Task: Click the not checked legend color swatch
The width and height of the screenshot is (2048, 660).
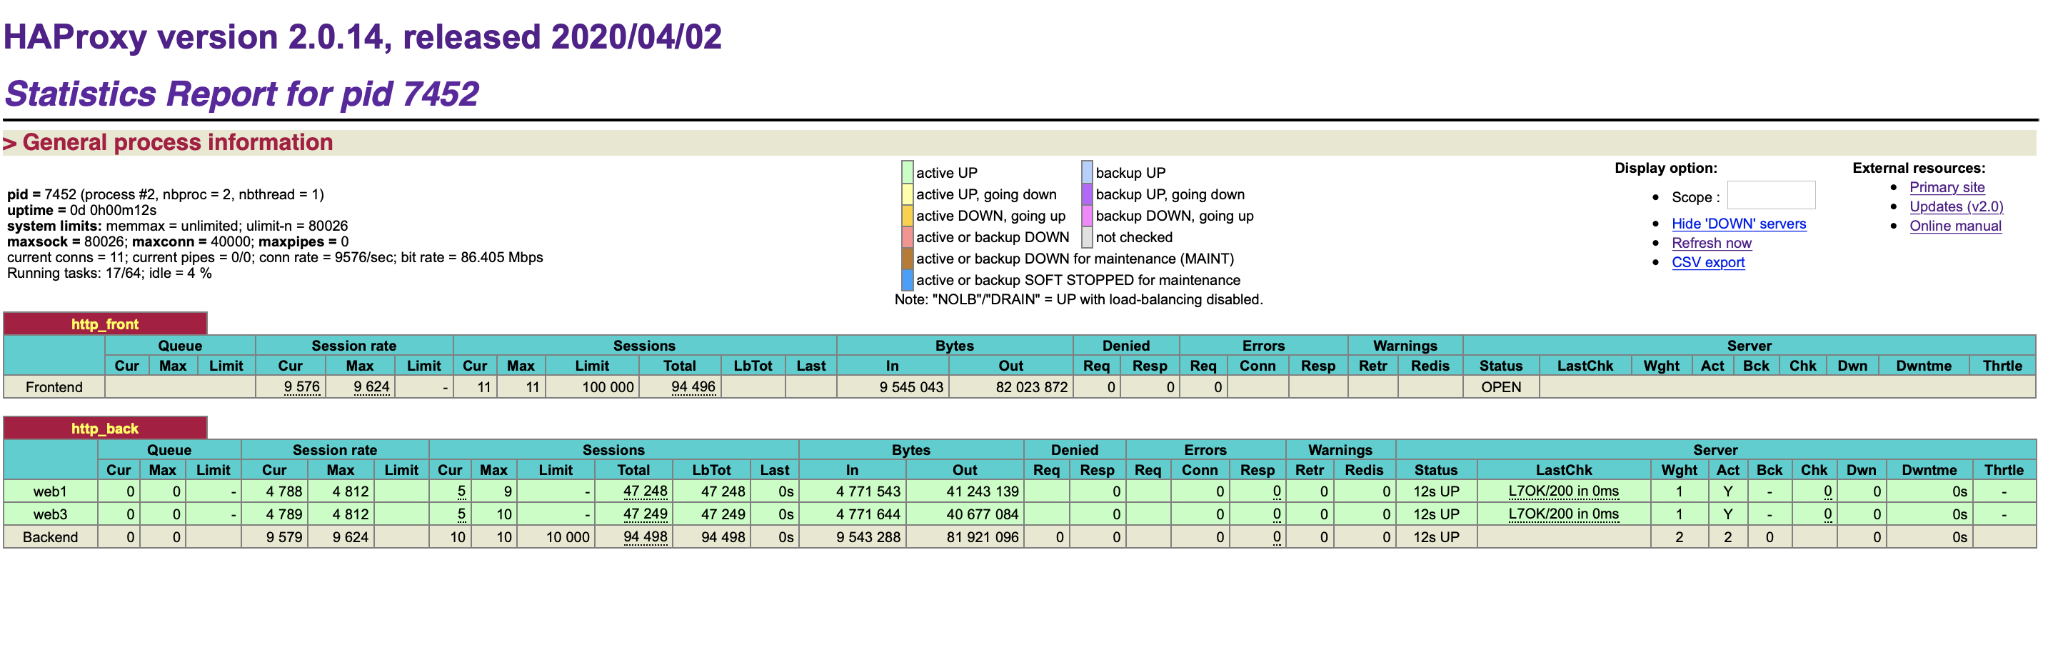Action: (1086, 237)
